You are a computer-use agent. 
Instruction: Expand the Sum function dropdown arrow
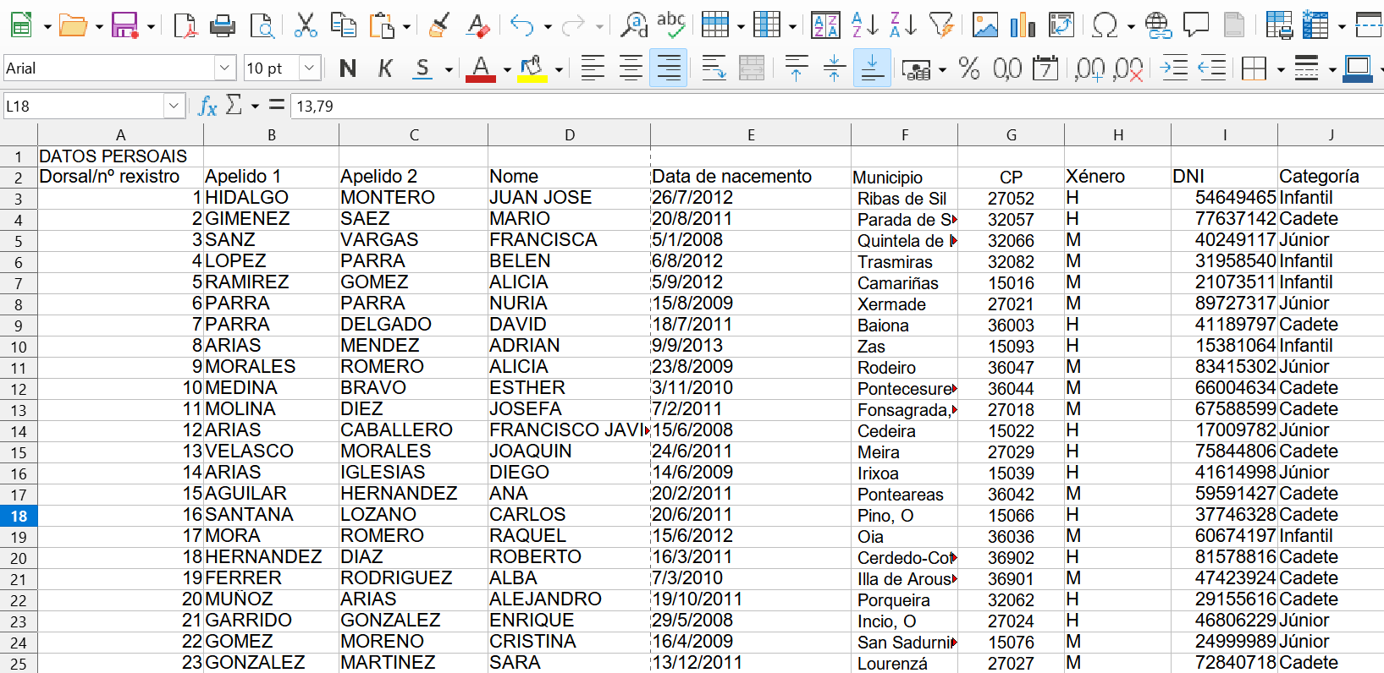255,107
